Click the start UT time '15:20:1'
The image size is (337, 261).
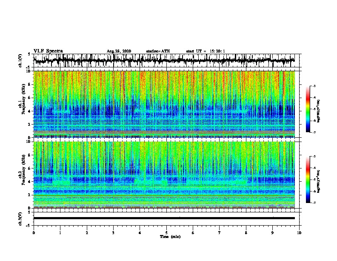217,51
